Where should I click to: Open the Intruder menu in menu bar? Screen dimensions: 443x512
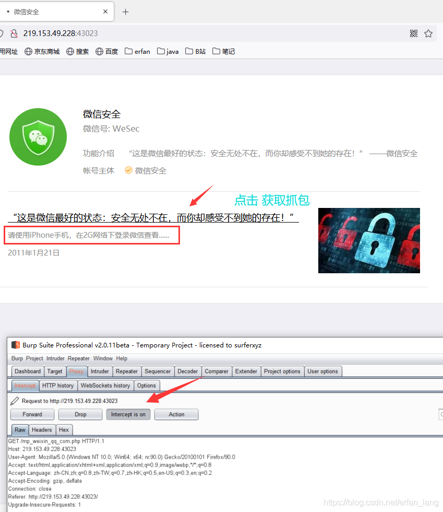[x=55, y=358]
